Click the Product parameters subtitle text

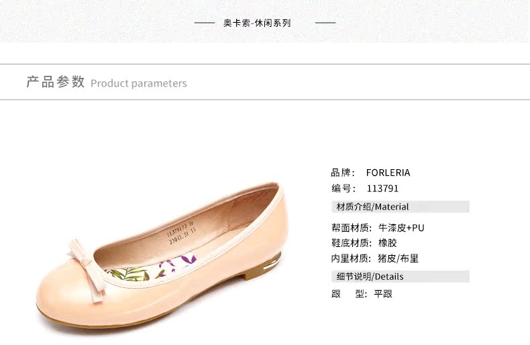pyautogui.click(x=139, y=83)
